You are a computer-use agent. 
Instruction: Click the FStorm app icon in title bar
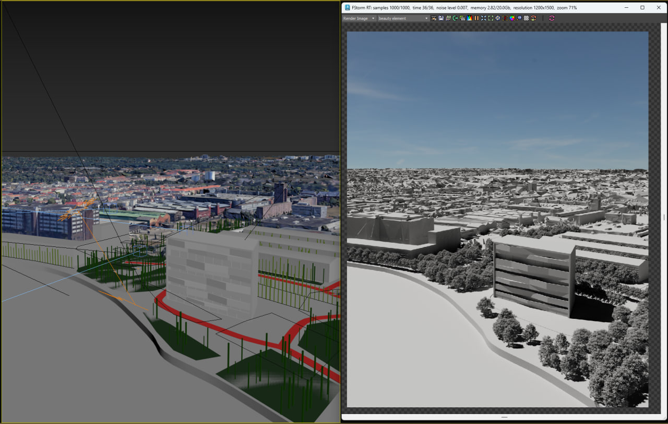click(348, 7)
